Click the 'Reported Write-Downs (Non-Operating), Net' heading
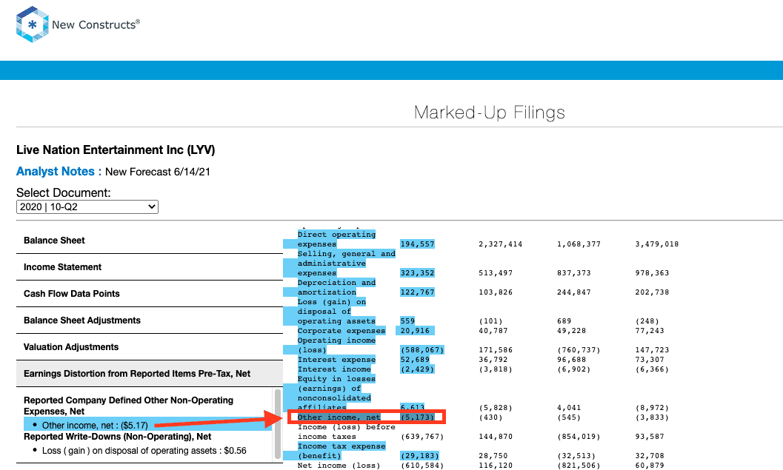Image resolution: width=783 pixels, height=470 pixels. 117,437
